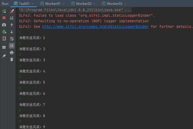Toggle scroll to end of console
The image size is (193, 129).
tap(12, 46)
